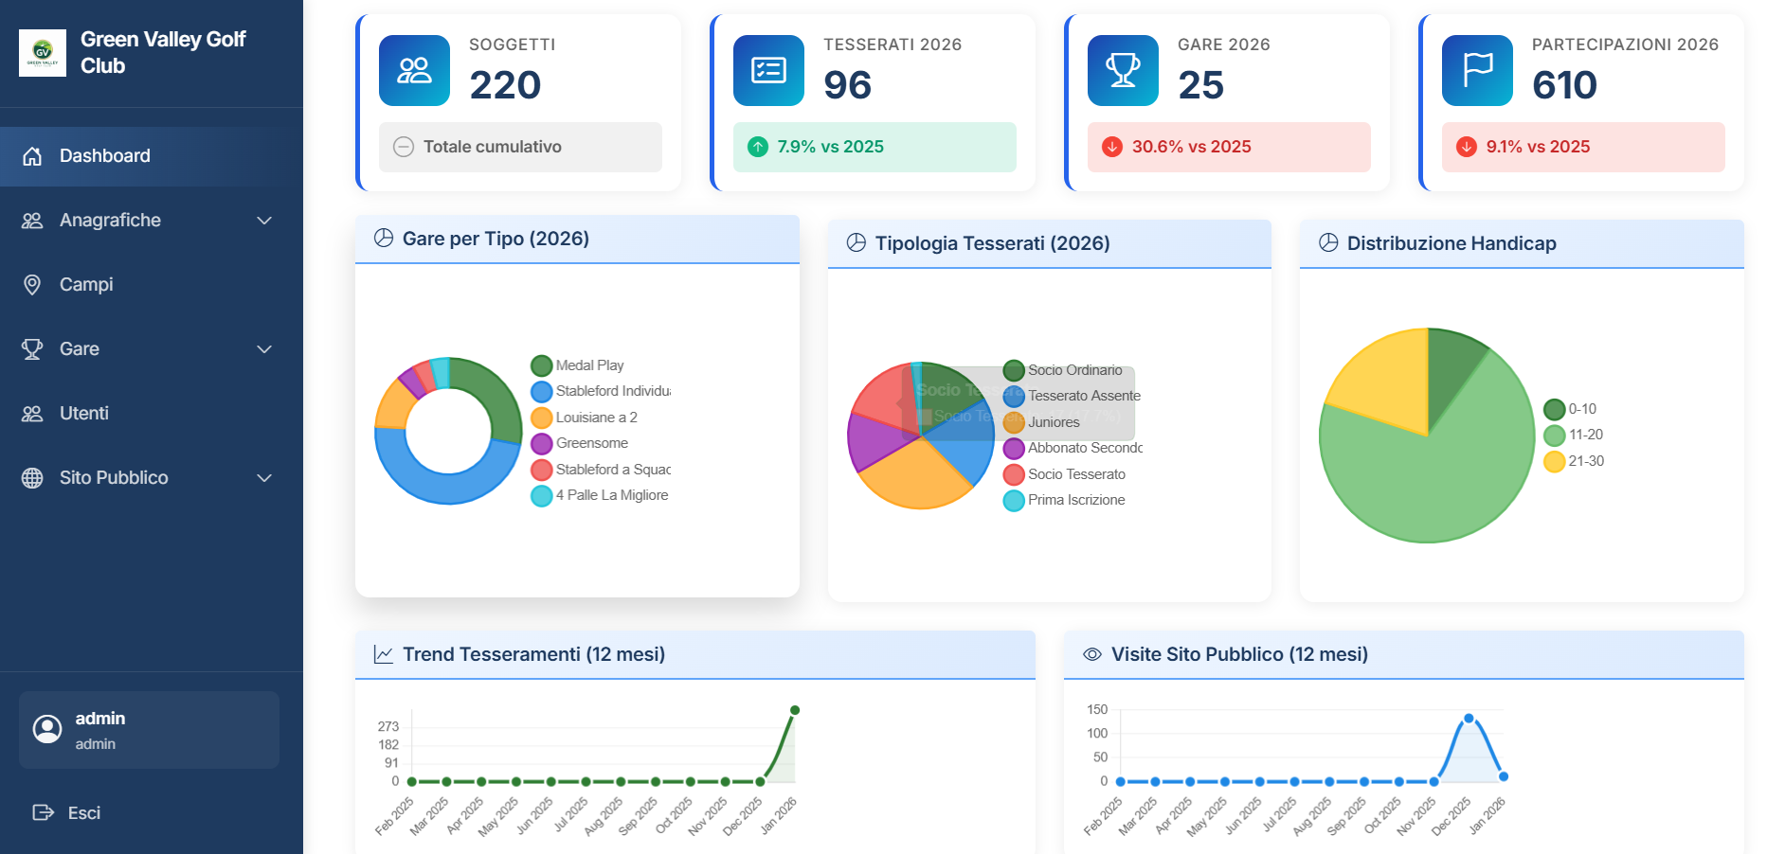Viewport: 1785px width, 854px height.
Task: Select the Utenti menu entry
Action: (x=84, y=413)
